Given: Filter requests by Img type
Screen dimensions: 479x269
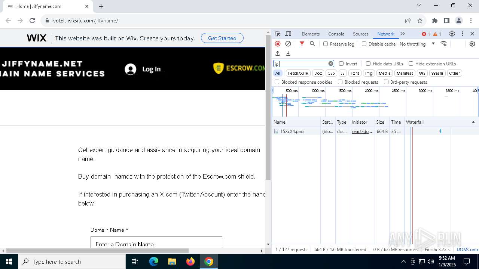Looking at the screenshot, I should coord(369,73).
